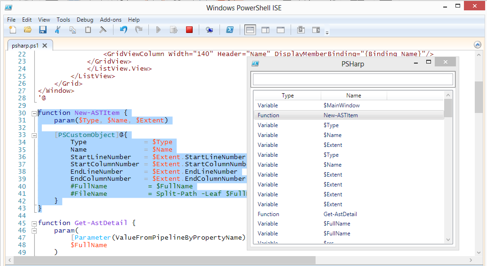Viewport: 487px width, 266px height.
Task: Close the psharp.ps1 tab
Action: click(45, 46)
